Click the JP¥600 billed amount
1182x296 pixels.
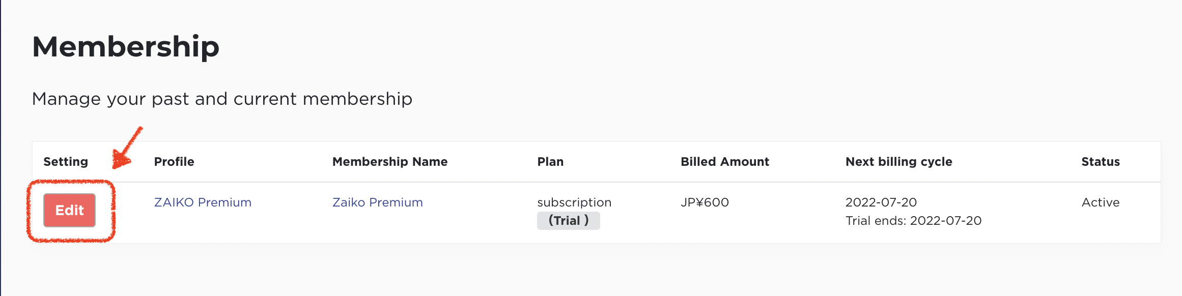(705, 202)
